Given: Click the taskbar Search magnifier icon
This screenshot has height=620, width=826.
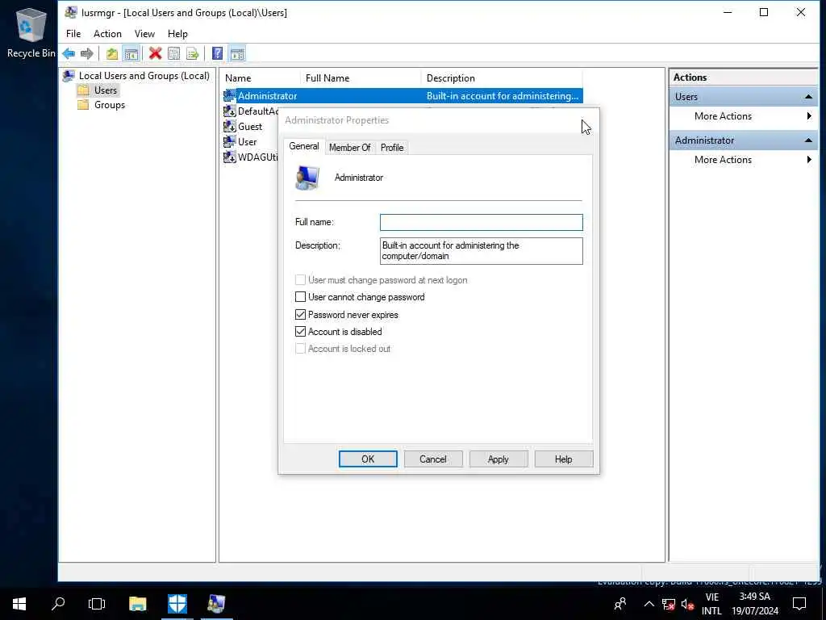Looking at the screenshot, I should [58, 603].
